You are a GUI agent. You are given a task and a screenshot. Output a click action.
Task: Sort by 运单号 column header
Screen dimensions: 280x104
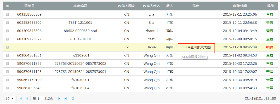[x=29, y=6]
